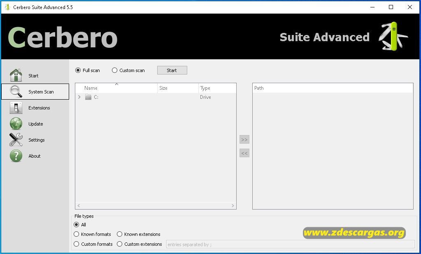Click the C: drive folder icon
The image size is (421, 254).
coord(88,97)
